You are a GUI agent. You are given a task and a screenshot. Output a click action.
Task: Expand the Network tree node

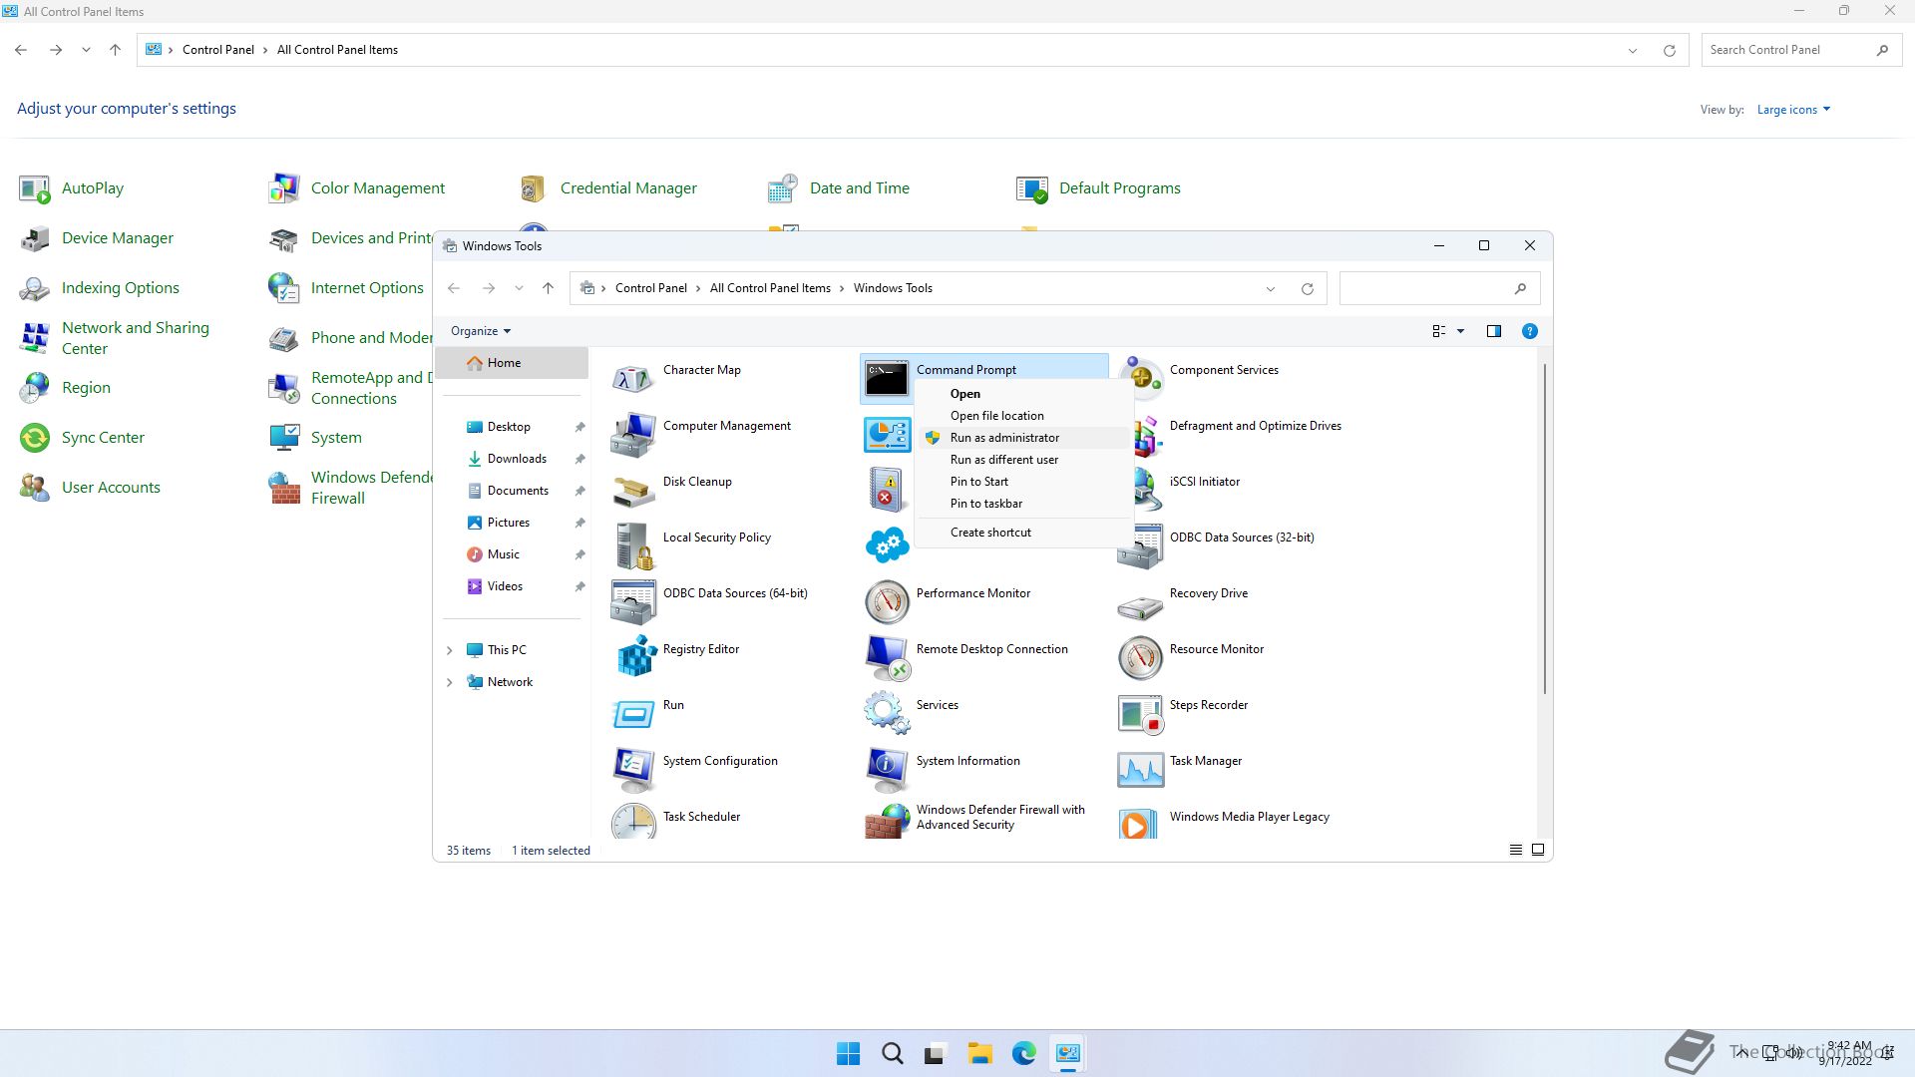tap(449, 682)
